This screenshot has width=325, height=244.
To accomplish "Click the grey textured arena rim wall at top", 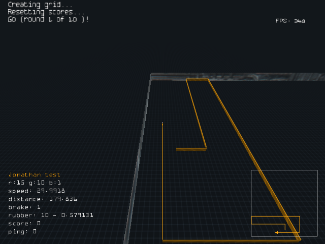I will pos(239,76).
